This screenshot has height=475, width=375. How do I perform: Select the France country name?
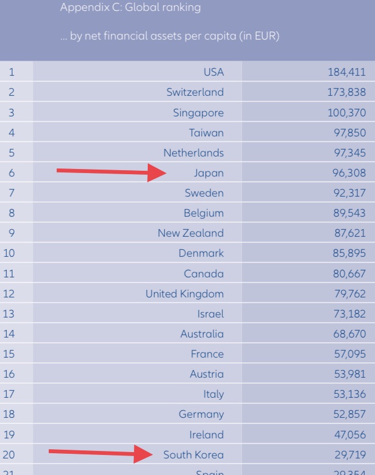tap(207, 354)
